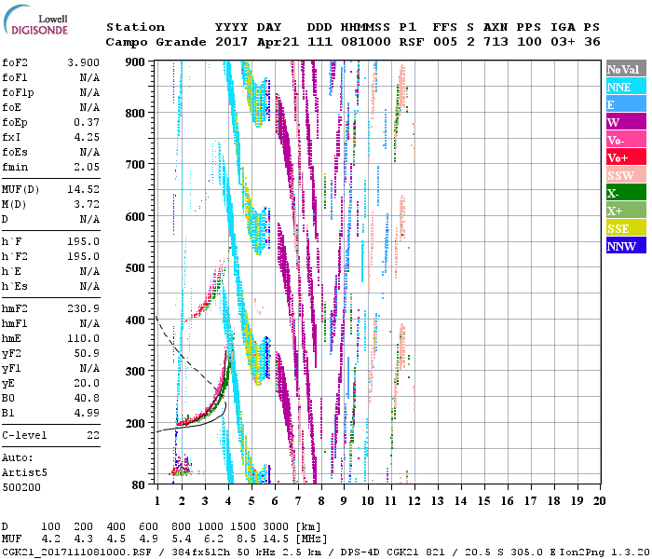Select the NNE cyan legend swatch
This screenshot has height=559, width=652.
(626, 86)
